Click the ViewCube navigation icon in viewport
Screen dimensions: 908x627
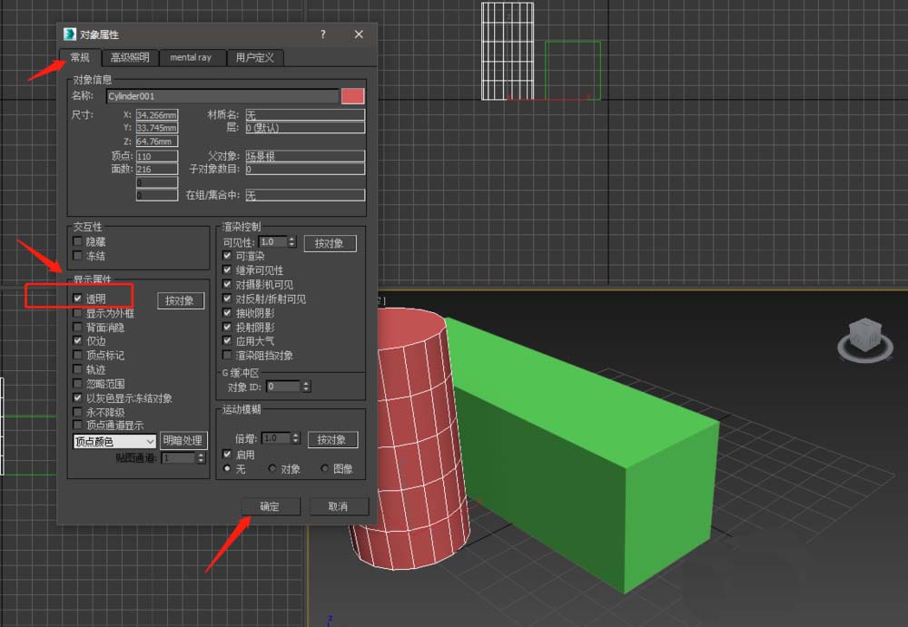coord(865,339)
